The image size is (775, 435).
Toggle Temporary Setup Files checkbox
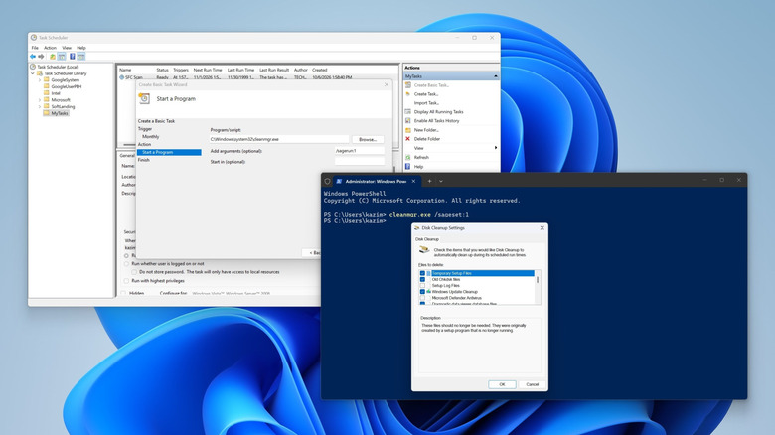coord(422,273)
